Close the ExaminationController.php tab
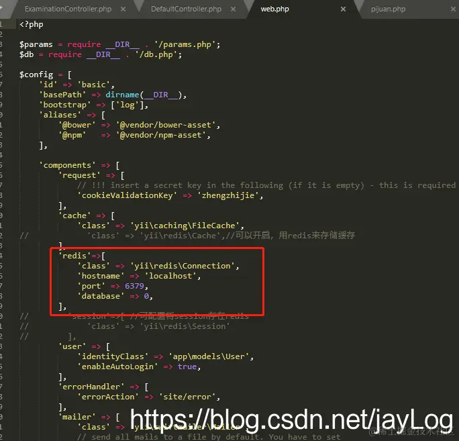Viewport: 459px width, 441px height. coord(123,9)
